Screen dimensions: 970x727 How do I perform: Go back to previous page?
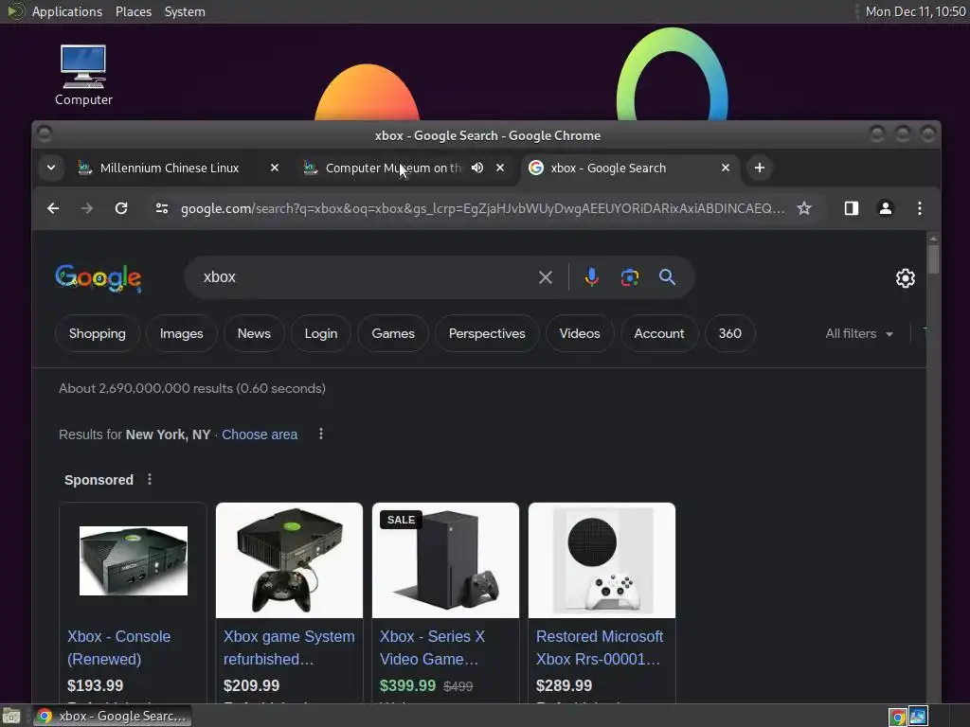point(53,208)
